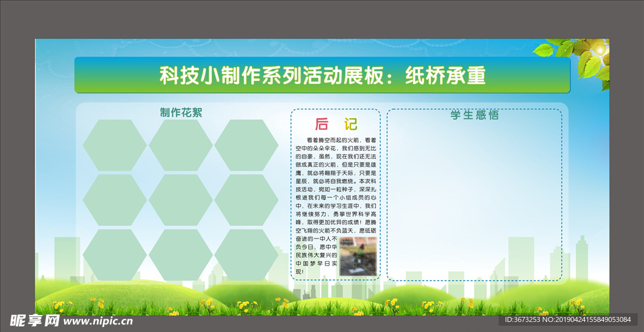Click the 制作花絮 heading
644x332 pixels.
click(181, 113)
